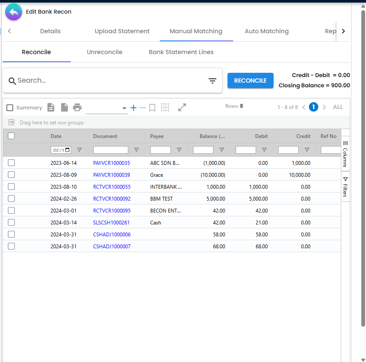Click the Date filter input box
366x362 pixels.
(x=61, y=150)
